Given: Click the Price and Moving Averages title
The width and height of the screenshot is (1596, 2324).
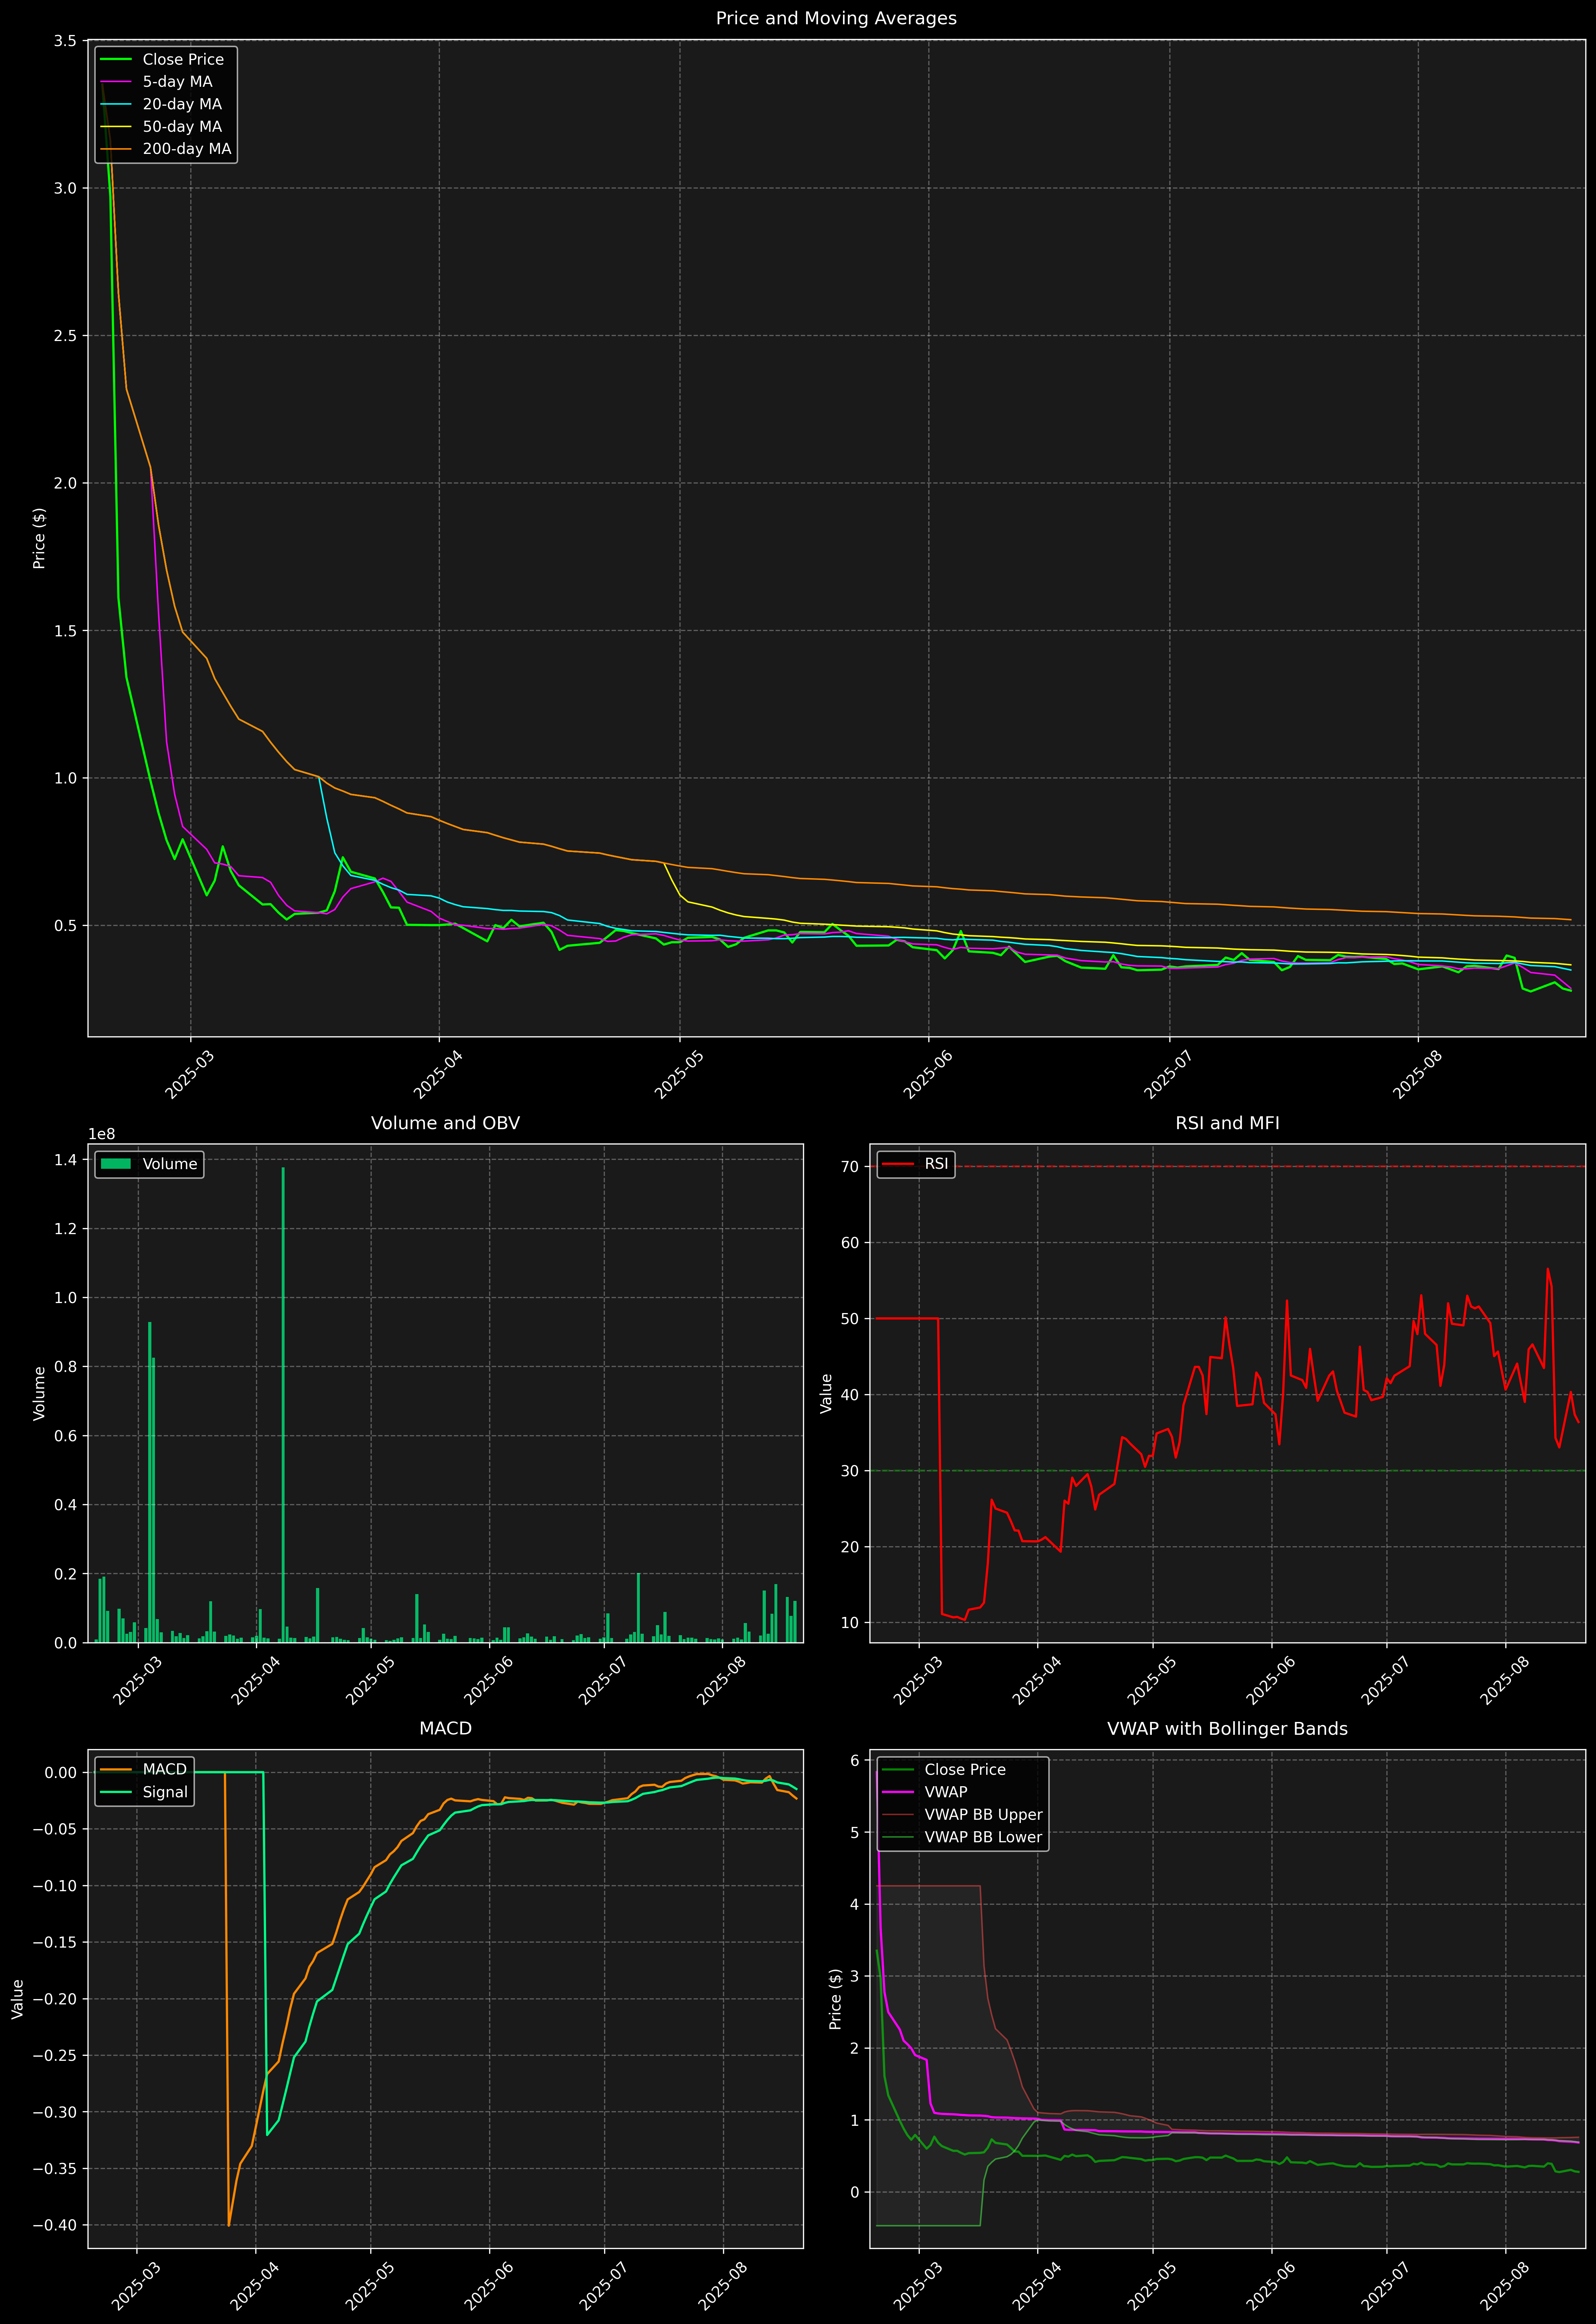Looking at the screenshot, I should 836,18.
